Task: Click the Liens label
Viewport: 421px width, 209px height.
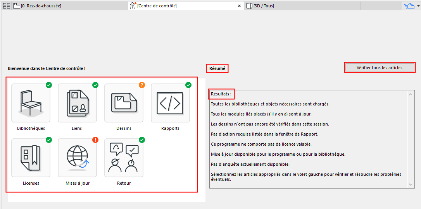Action: [77, 128]
